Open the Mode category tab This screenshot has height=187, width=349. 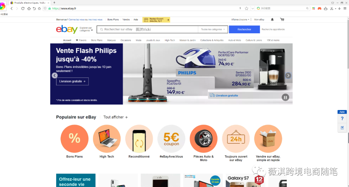click(x=138, y=40)
